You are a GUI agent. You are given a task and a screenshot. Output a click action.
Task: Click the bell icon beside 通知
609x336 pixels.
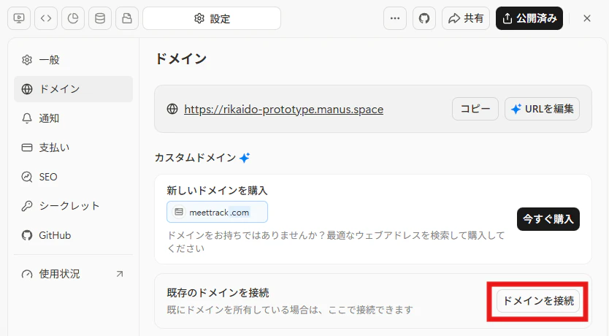tap(27, 118)
